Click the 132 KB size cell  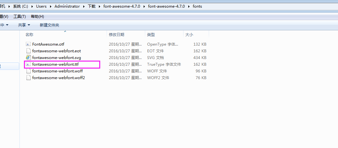click(200, 44)
